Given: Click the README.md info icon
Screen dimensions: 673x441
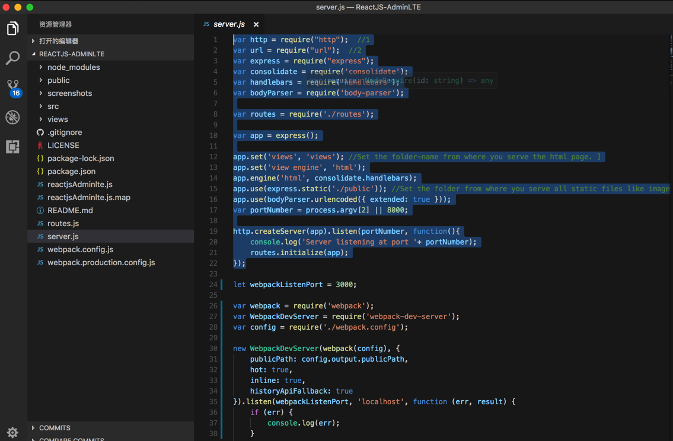Looking at the screenshot, I should pyautogui.click(x=40, y=211).
